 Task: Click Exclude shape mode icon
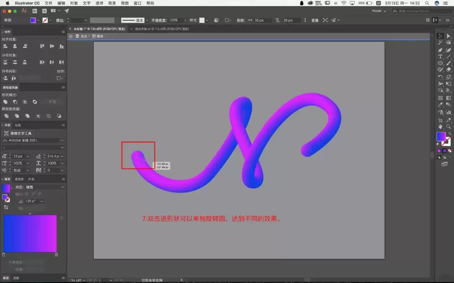pyautogui.click(x=35, y=101)
